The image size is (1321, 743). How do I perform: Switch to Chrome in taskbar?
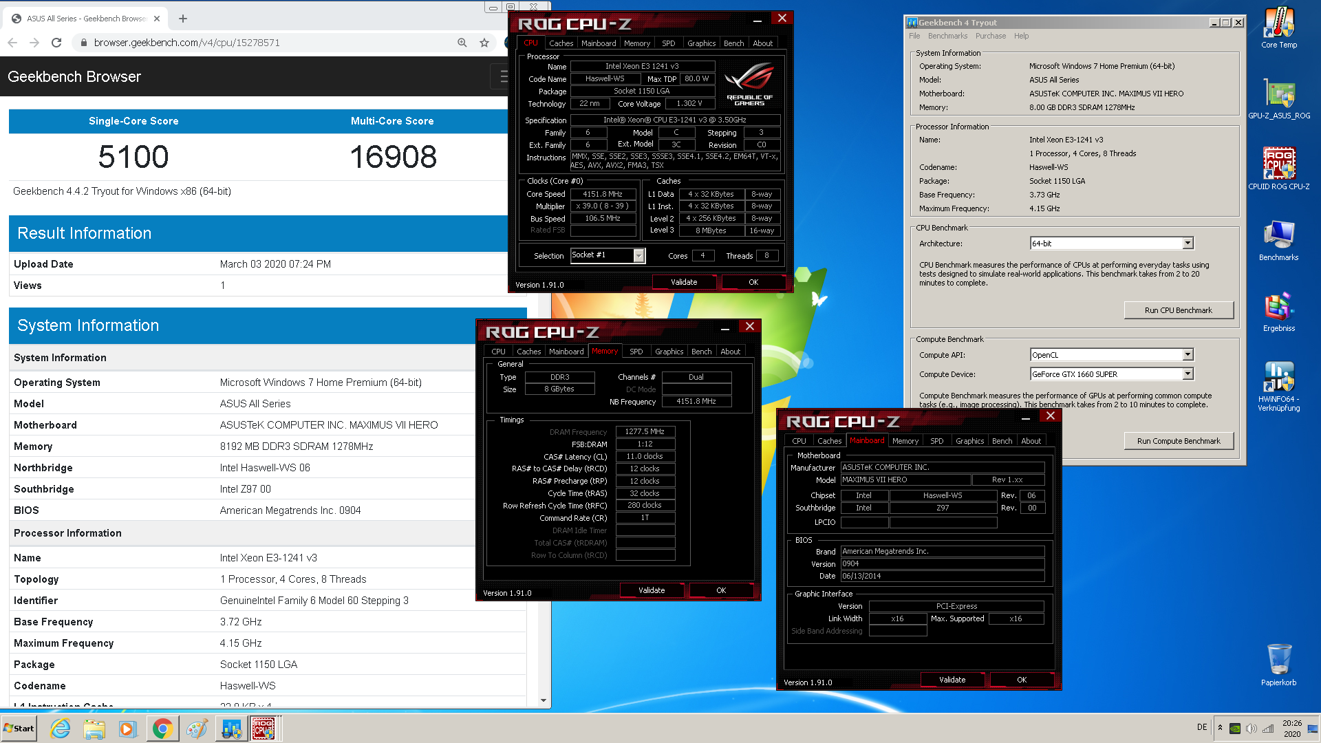click(x=162, y=729)
